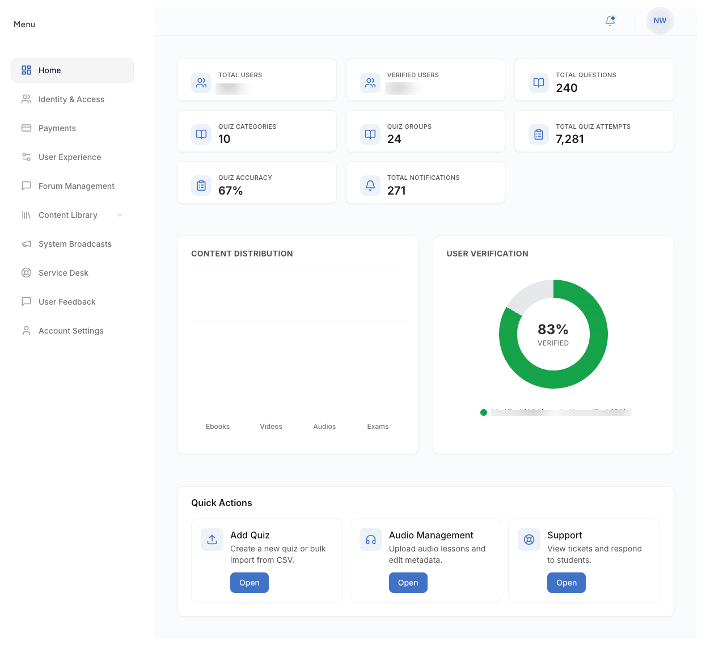Click the 10 quiz categories value
Screen dimensions: 706x653
tap(225, 139)
